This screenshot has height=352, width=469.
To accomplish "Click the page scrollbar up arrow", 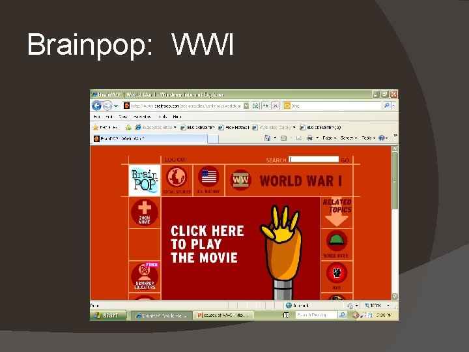I will click(395, 149).
